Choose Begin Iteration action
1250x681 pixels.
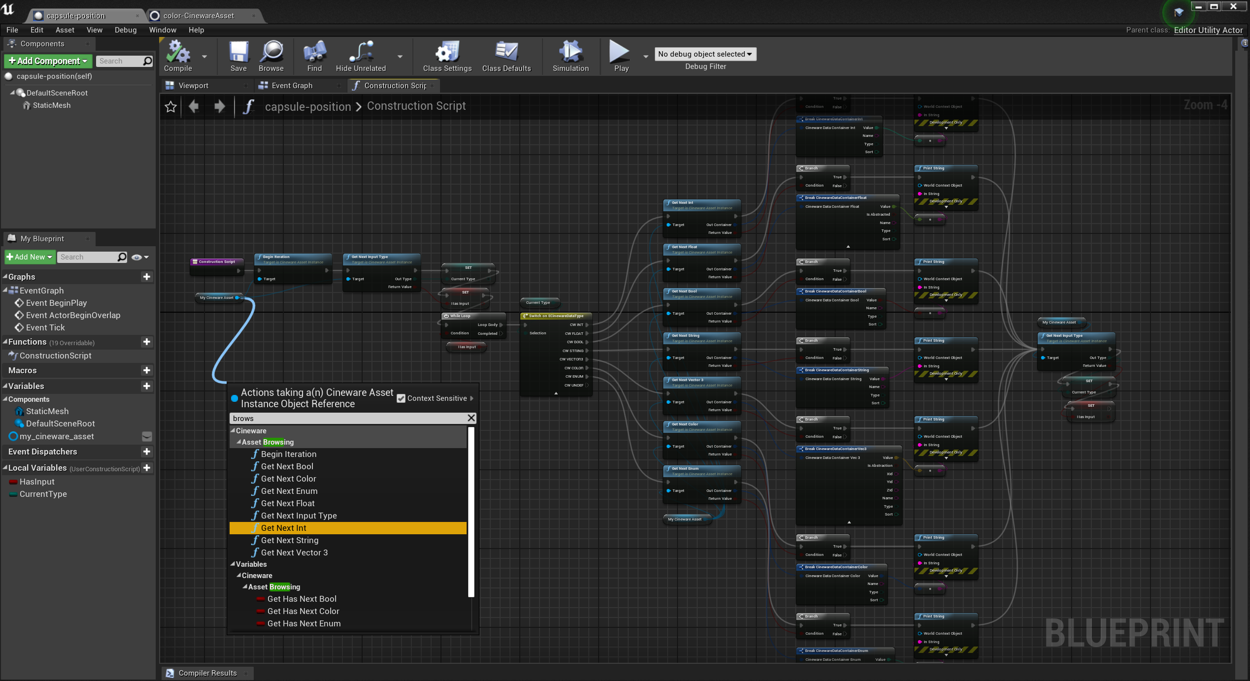click(348, 454)
